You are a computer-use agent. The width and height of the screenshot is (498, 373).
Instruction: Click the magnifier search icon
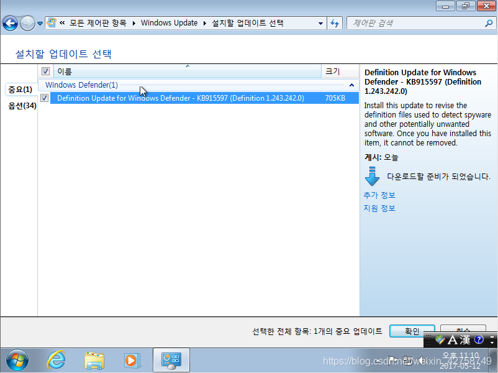pyautogui.click(x=489, y=23)
